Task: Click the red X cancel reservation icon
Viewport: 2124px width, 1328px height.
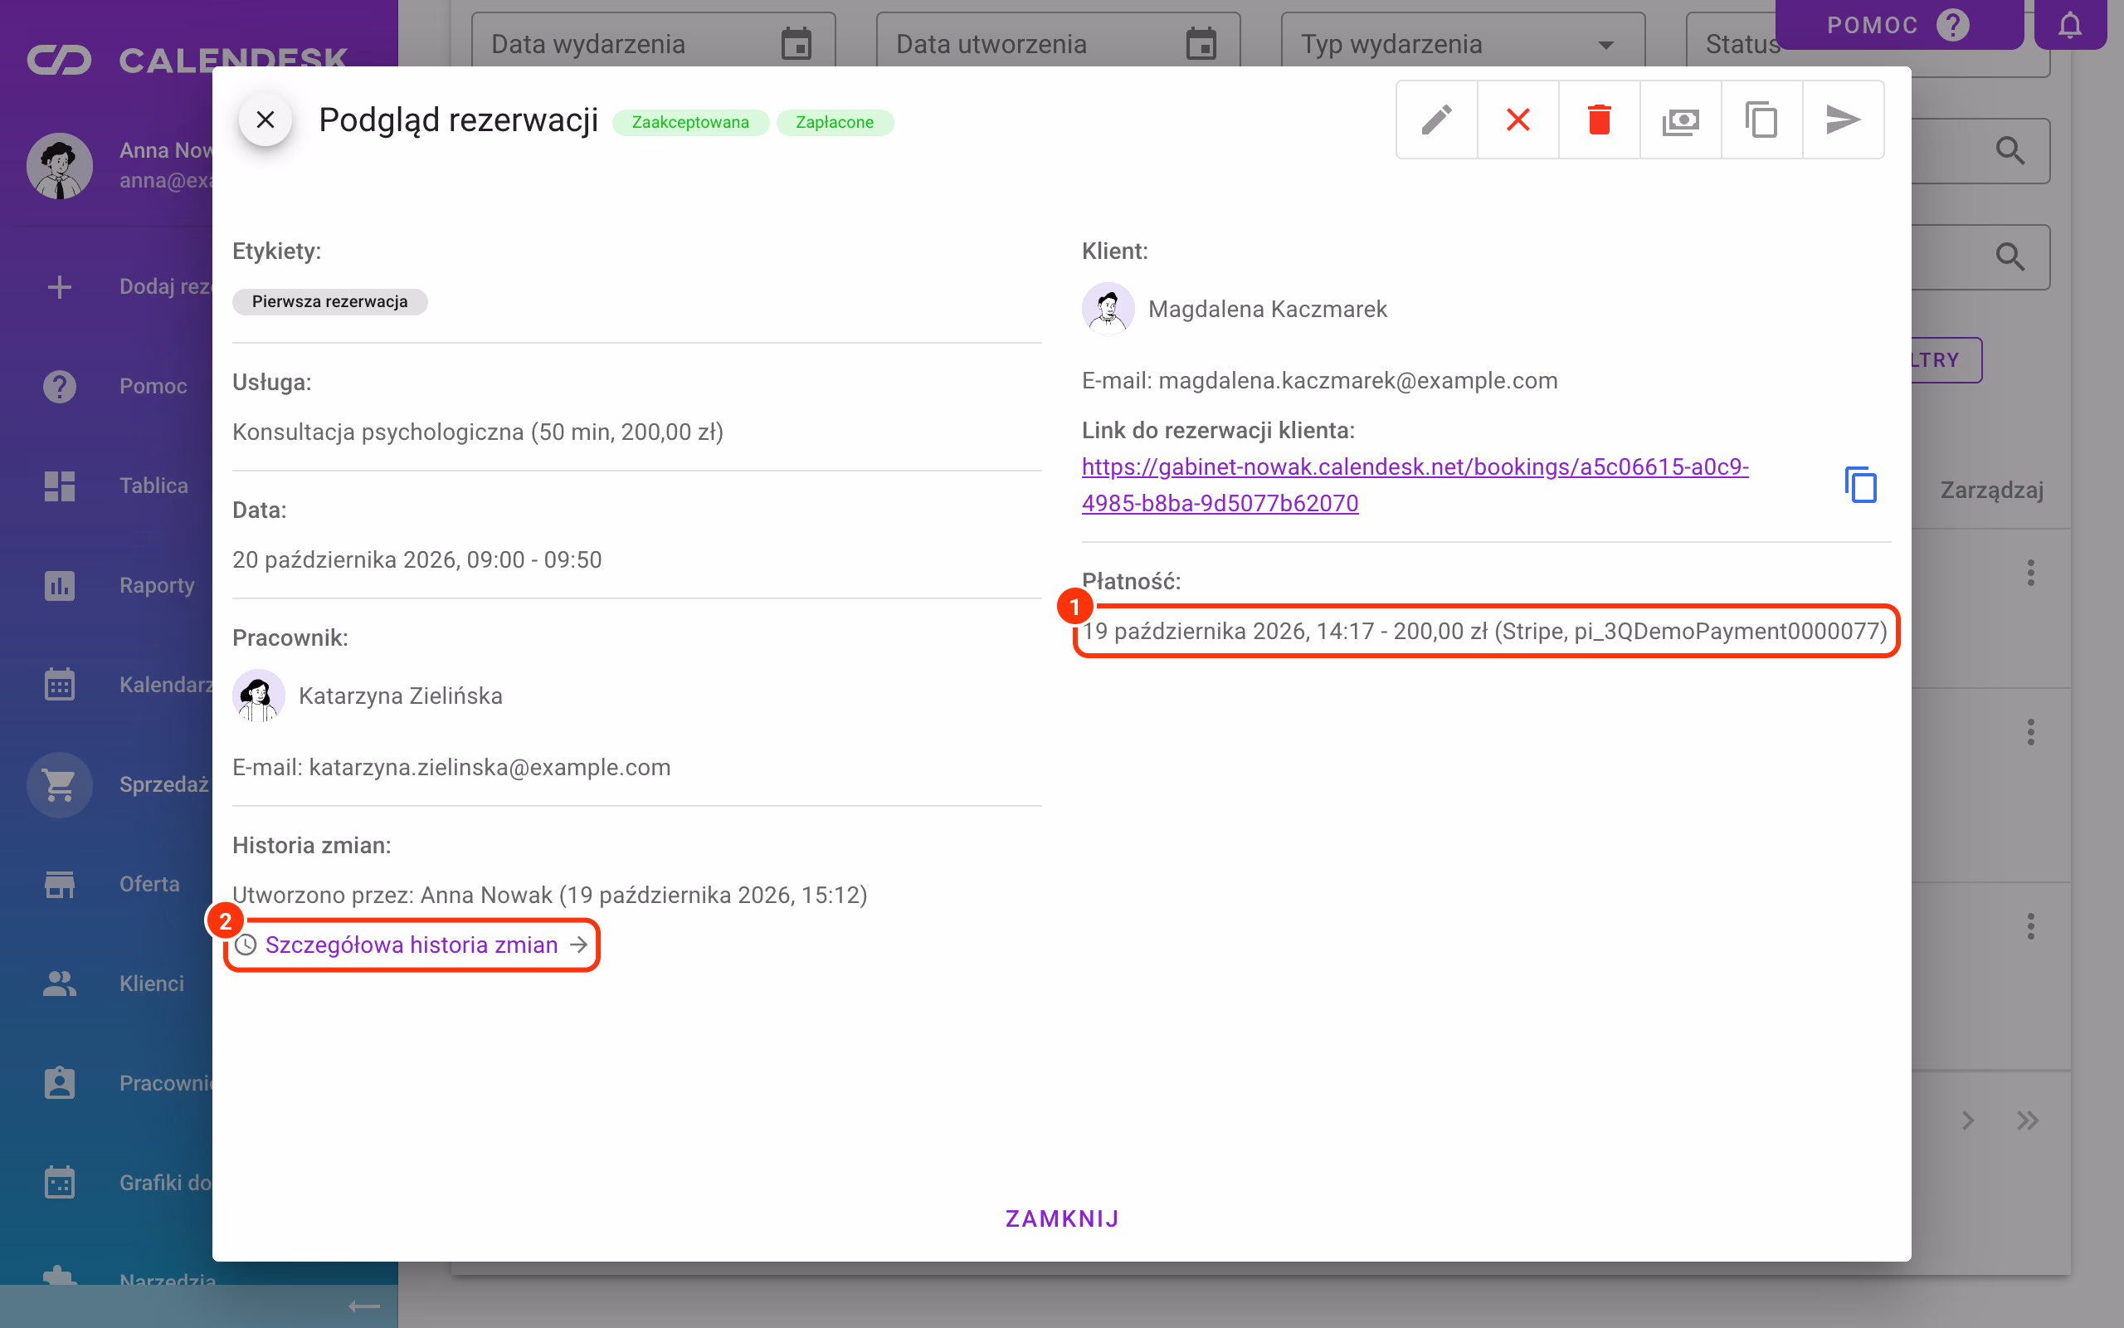Action: click(1517, 120)
